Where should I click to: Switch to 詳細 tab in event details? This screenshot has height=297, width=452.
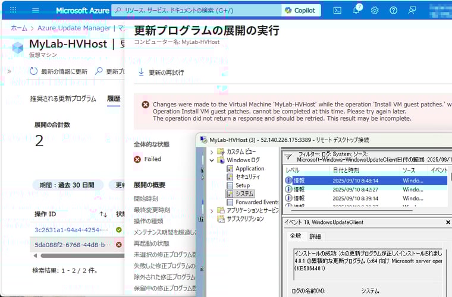pos(315,236)
